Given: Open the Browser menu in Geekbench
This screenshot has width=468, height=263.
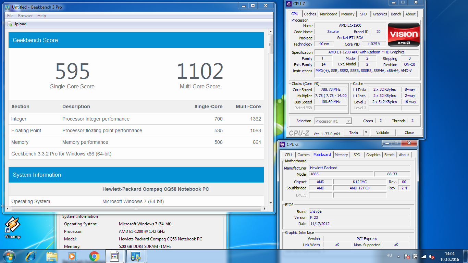Looking at the screenshot, I should click(x=25, y=16).
